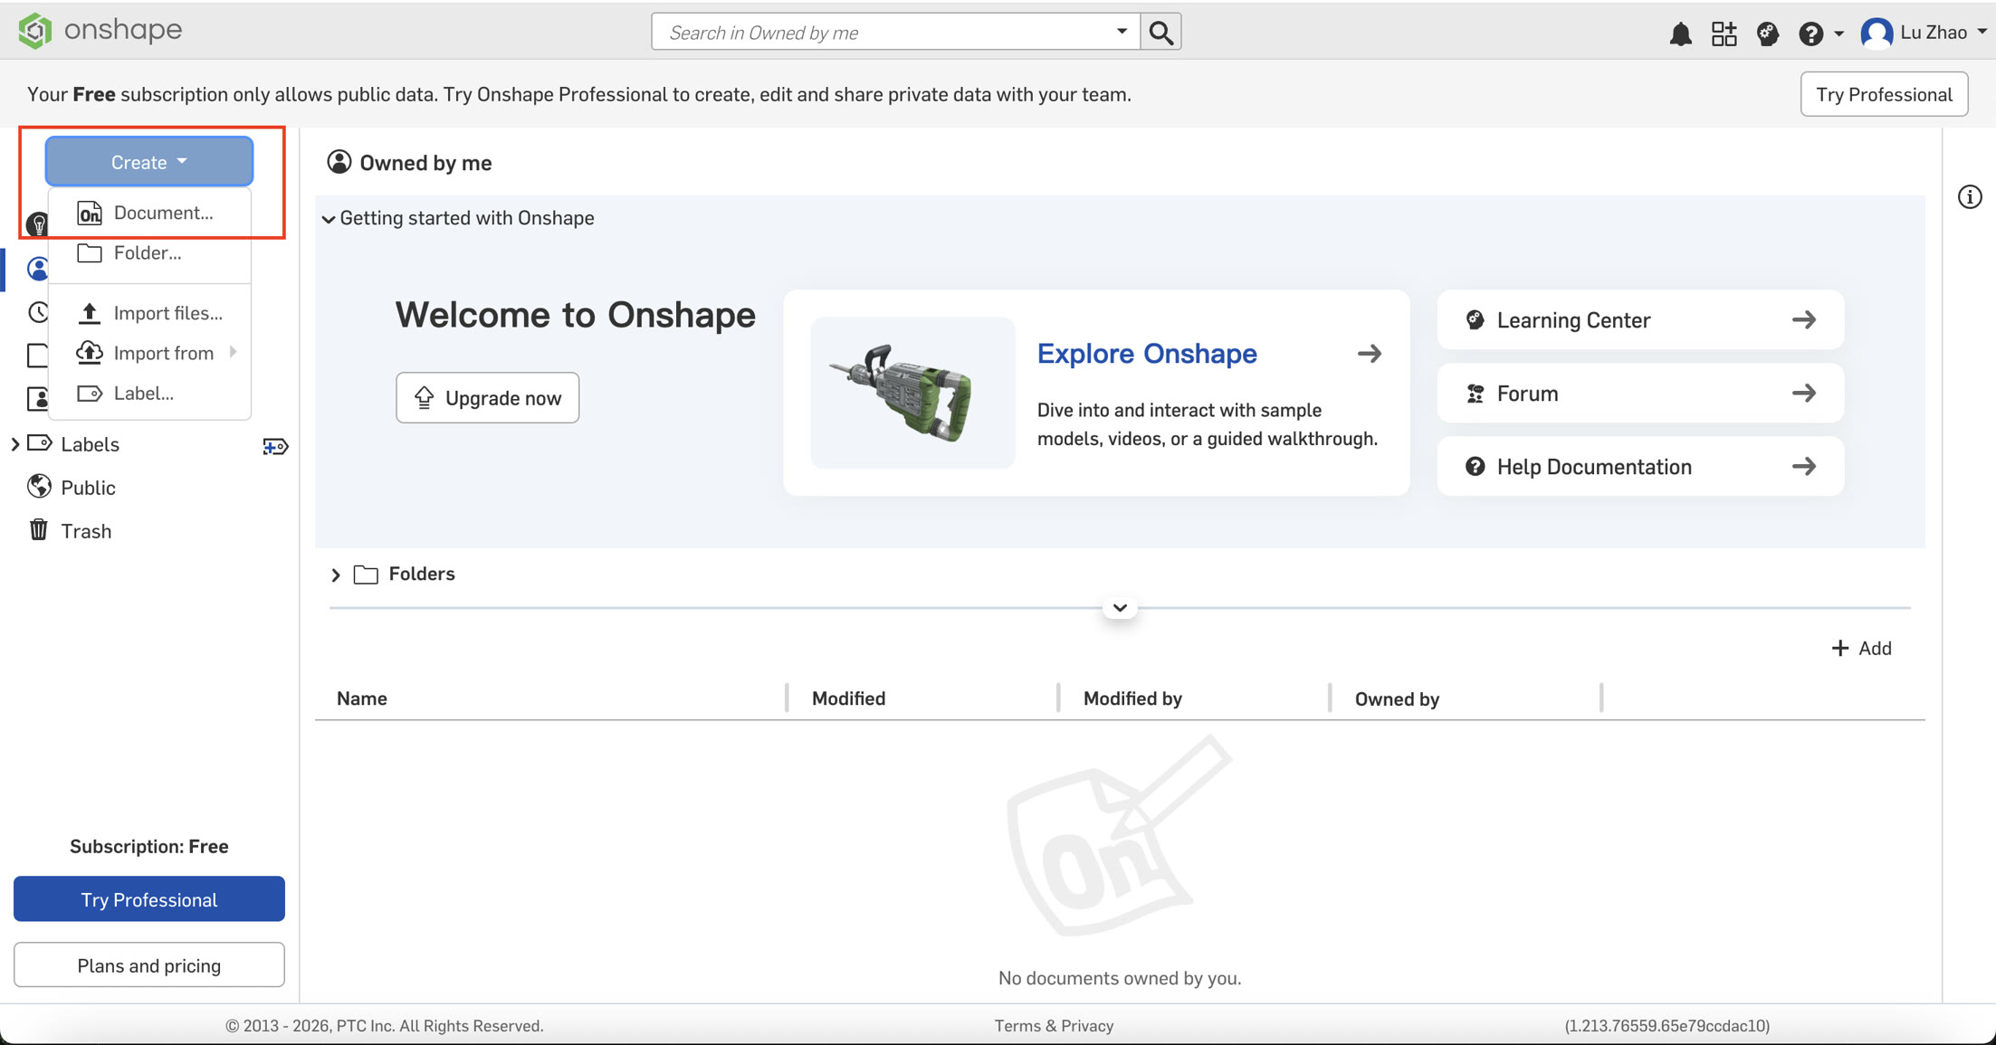Select Document... from Create menu

(x=163, y=213)
